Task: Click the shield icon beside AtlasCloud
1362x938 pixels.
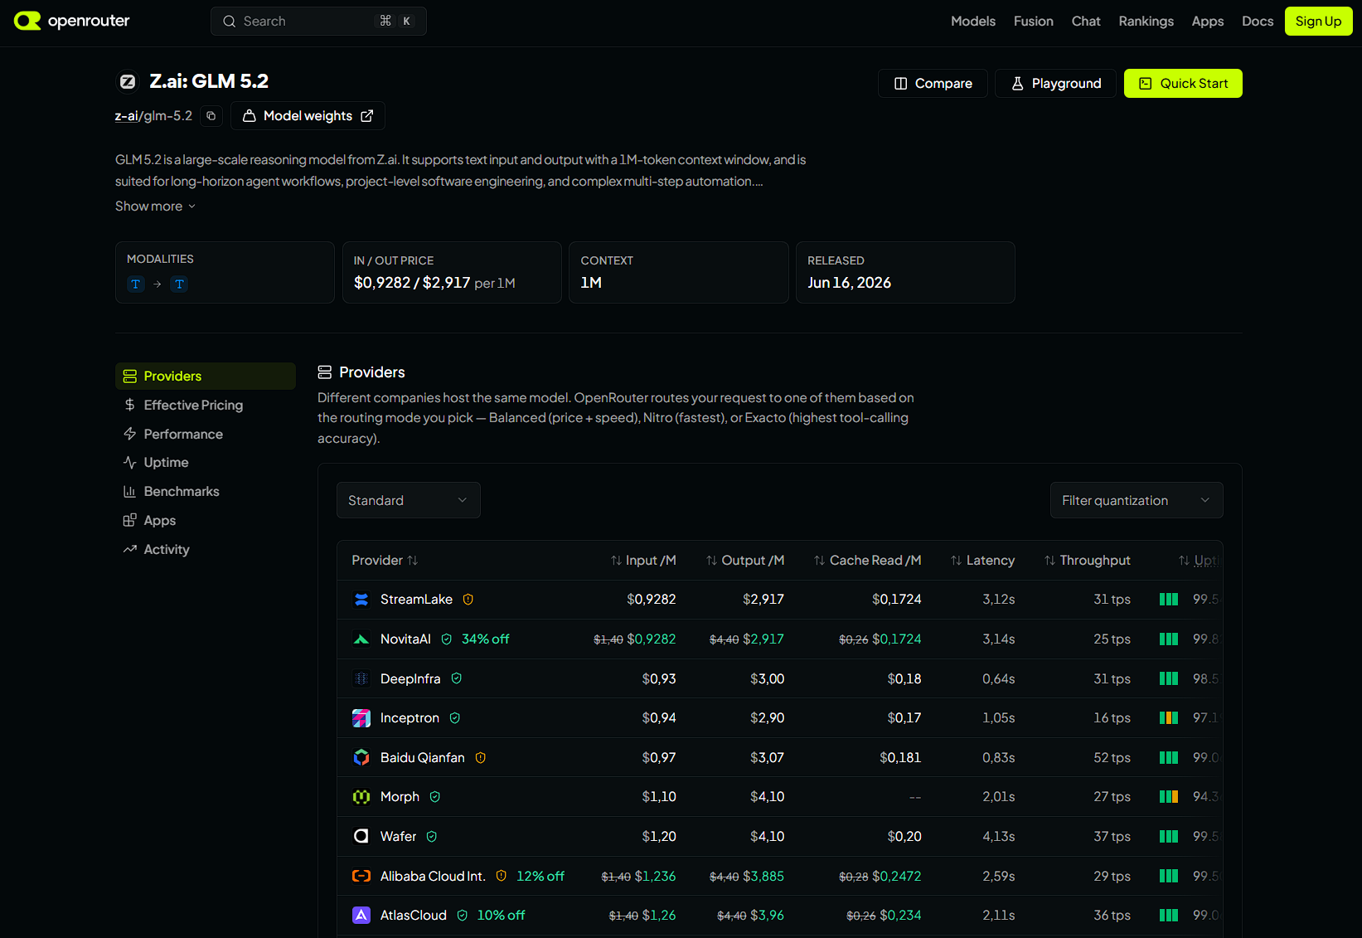Action: 463,915
